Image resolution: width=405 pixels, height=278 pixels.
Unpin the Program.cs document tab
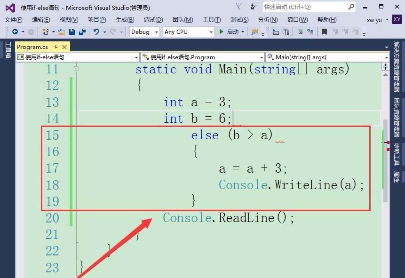tap(55, 47)
